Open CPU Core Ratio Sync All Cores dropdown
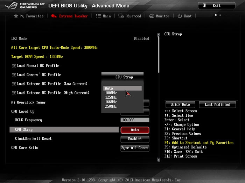 point(135,148)
